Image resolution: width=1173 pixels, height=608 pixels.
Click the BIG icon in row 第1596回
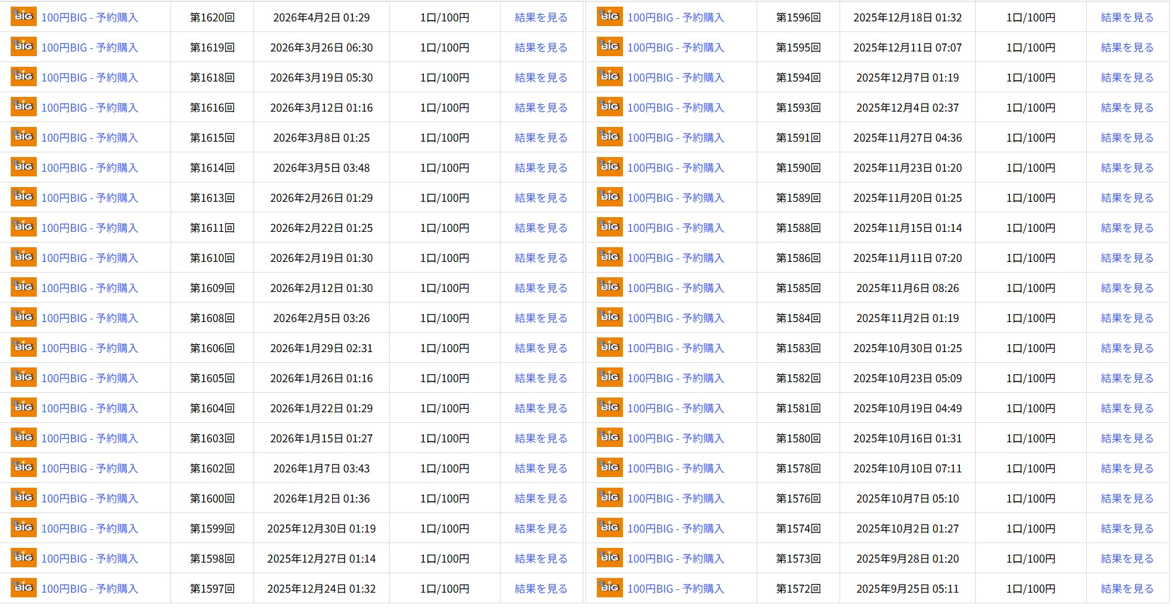[x=610, y=17]
